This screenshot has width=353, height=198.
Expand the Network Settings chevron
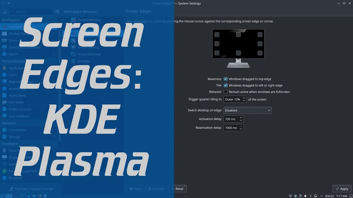[54, 137]
